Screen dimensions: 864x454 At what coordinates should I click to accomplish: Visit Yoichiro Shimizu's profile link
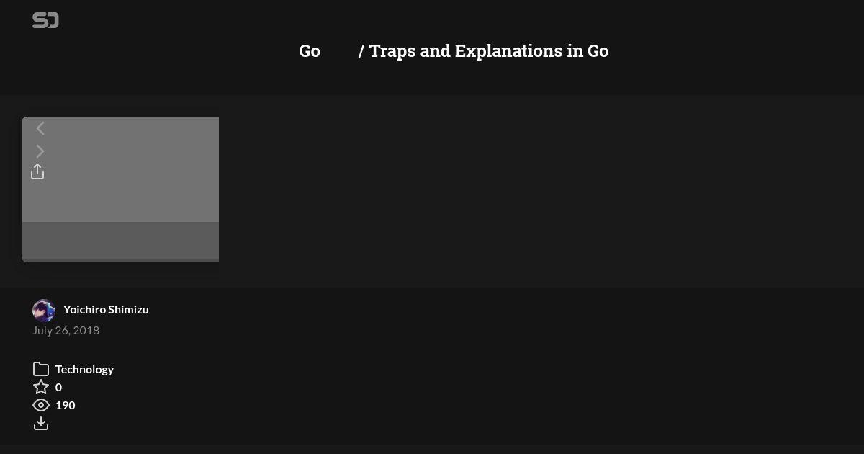click(106, 309)
